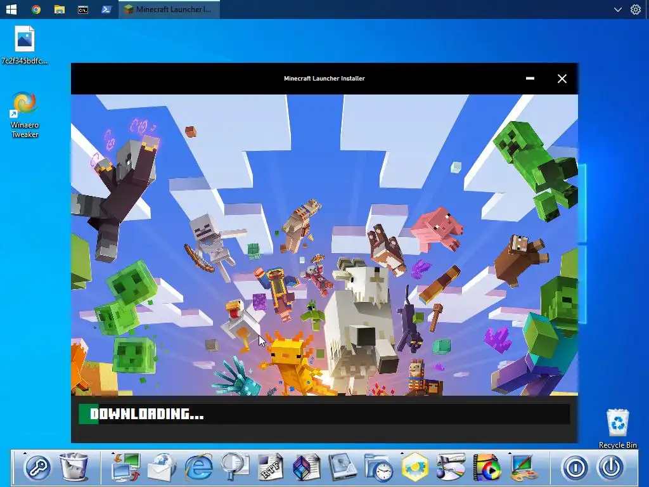This screenshot has width=649, height=487.
Task: Open the settings gear in the top bar
Action: pos(635,9)
